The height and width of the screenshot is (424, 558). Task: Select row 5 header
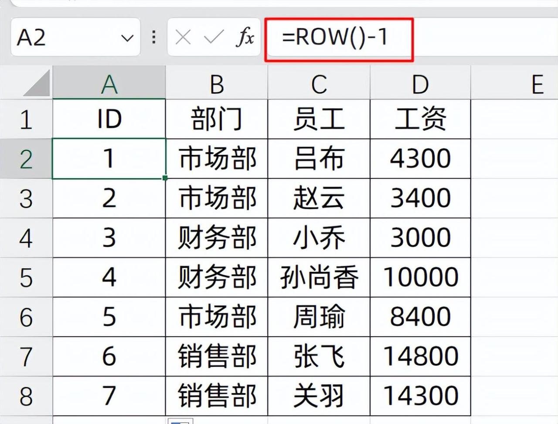(26, 277)
